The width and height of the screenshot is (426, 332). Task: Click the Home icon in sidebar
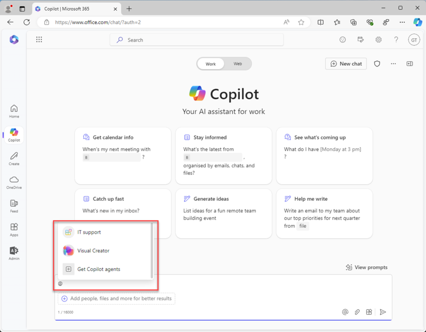[14, 111]
